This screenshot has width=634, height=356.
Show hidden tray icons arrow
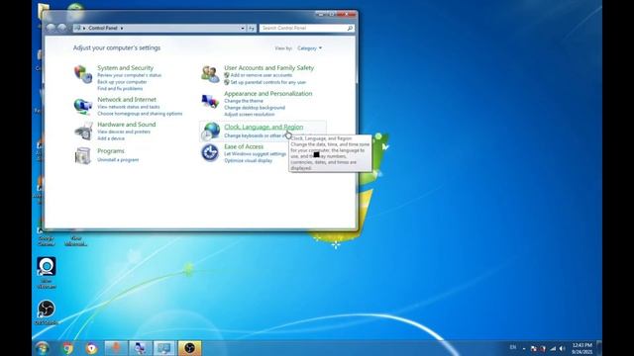524,348
